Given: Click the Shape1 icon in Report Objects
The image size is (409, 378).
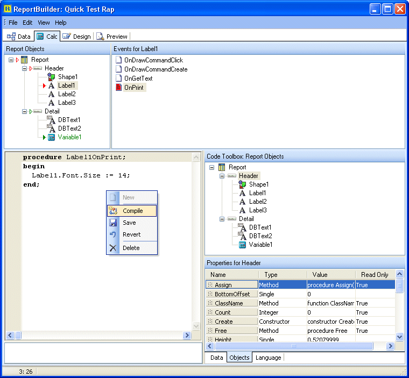Looking at the screenshot, I should coord(51,77).
